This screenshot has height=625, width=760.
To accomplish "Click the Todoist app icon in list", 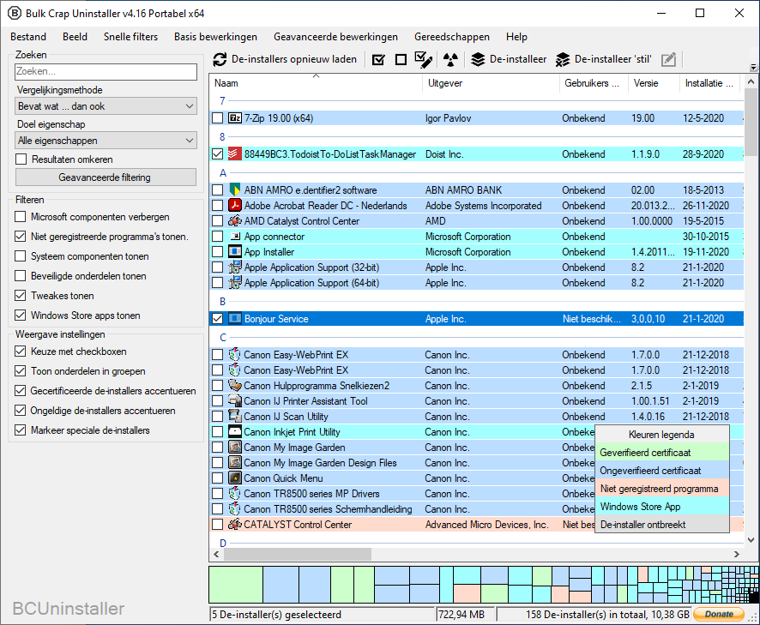I will point(234,154).
